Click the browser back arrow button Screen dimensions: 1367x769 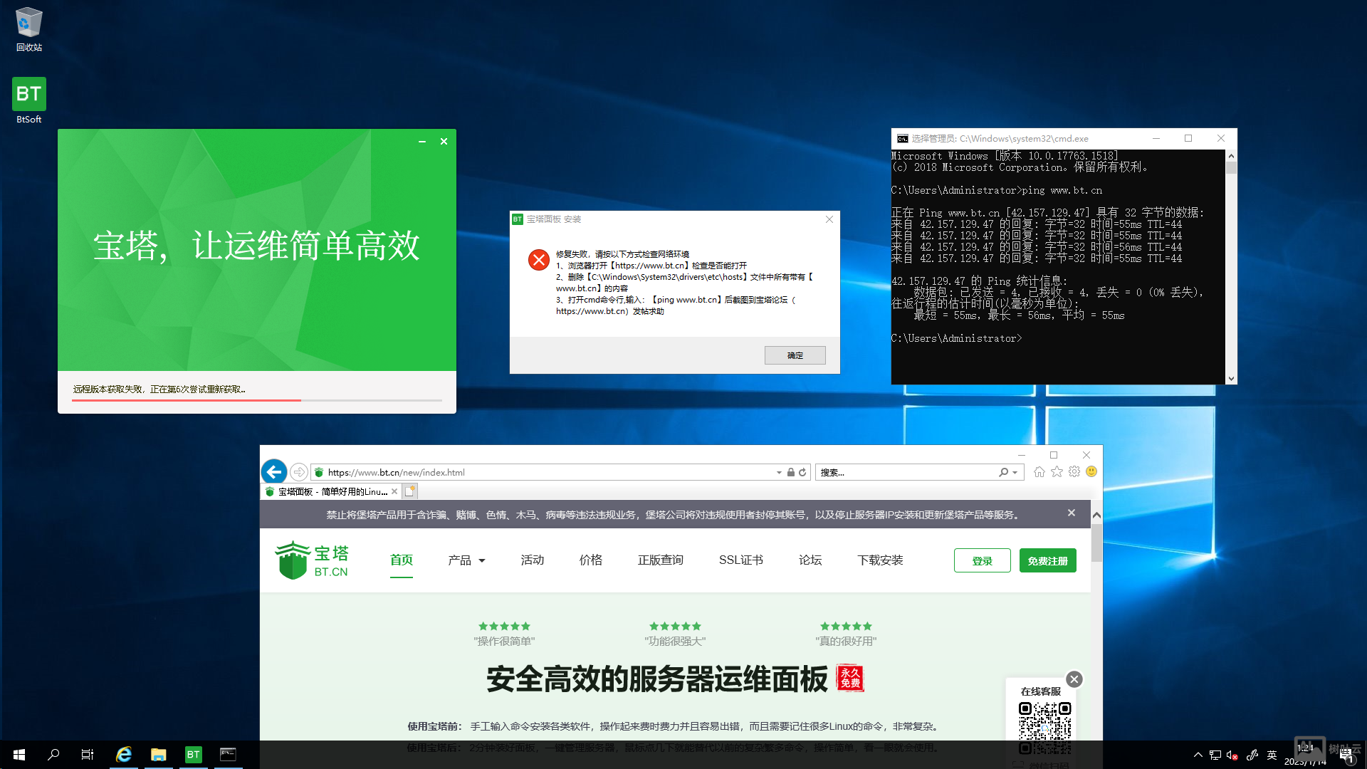(x=274, y=472)
